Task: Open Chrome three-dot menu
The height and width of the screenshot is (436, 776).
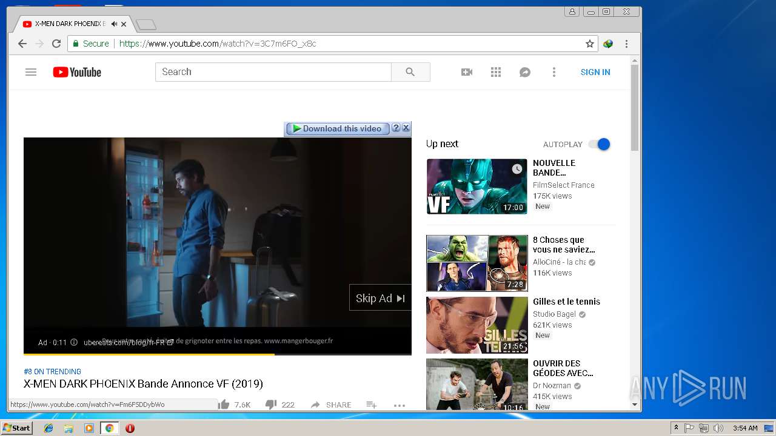Action: (x=626, y=44)
